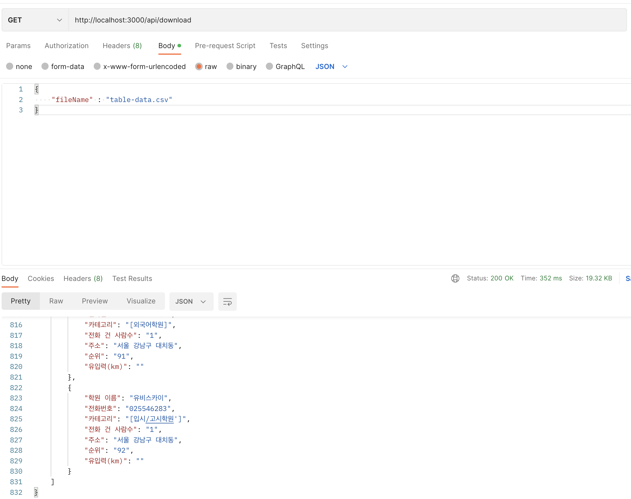Screen dimensions: 631x499
Task: Toggle word wrap in response view
Action: coord(227,301)
